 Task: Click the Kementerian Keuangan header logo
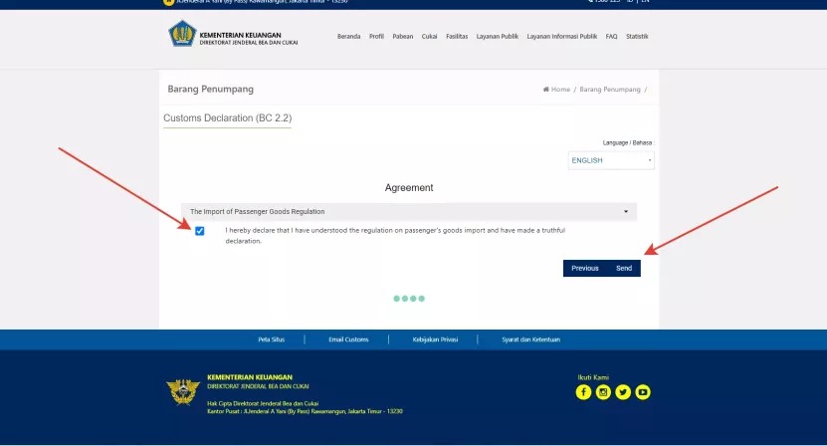click(x=182, y=33)
